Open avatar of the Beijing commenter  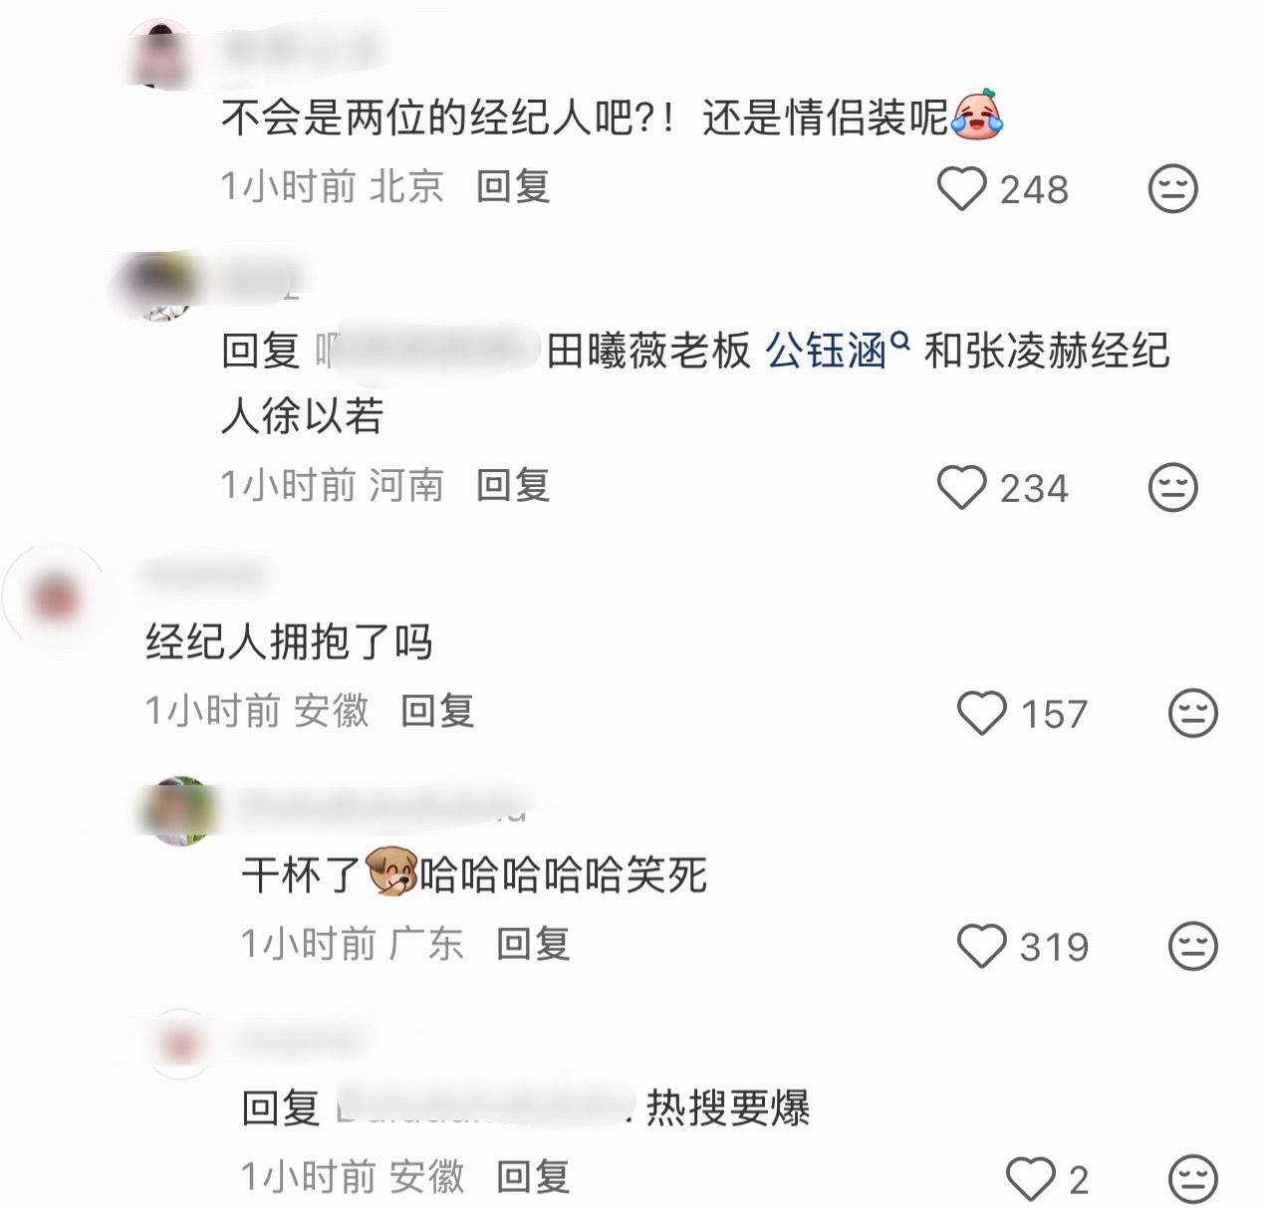tap(161, 52)
